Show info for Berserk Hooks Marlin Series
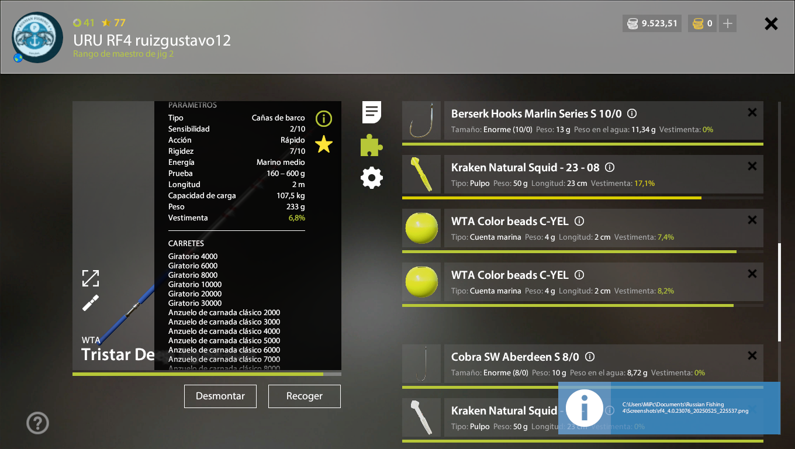This screenshot has width=795, height=449. tap(632, 114)
